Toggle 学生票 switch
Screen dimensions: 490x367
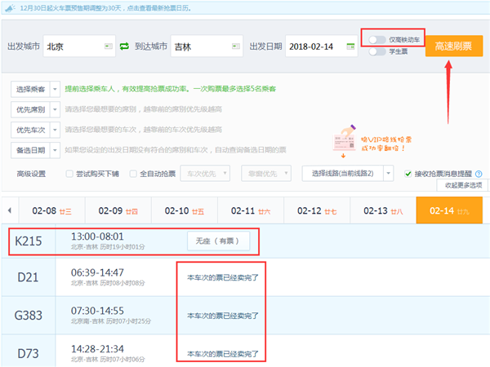point(376,51)
